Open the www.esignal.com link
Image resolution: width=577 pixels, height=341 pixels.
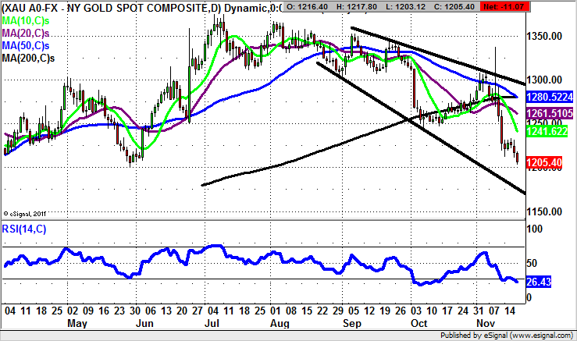click(541, 336)
